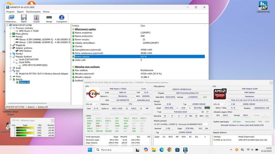Collapse the Procesor centralny tree node
The height and width of the screenshot is (154, 275).
[x=10, y=28]
